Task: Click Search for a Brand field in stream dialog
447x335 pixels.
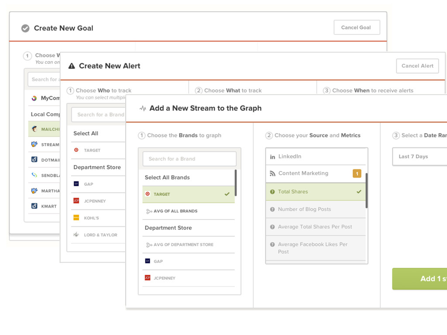Action: pyautogui.click(x=189, y=159)
